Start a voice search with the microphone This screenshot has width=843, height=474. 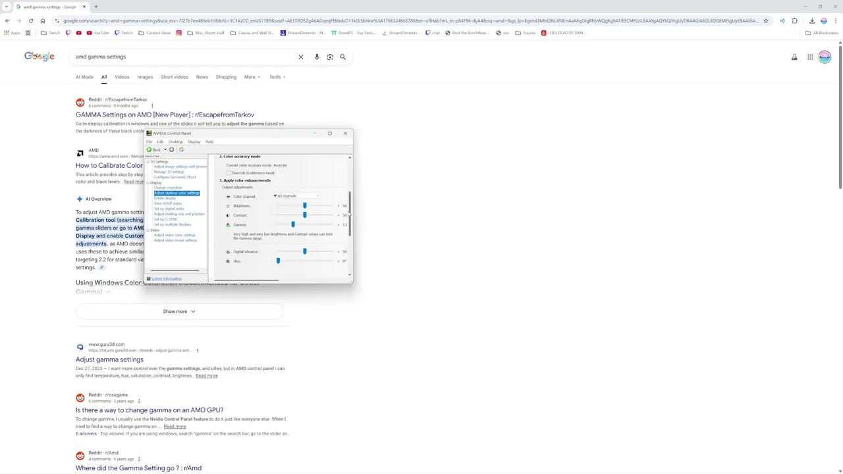(x=317, y=57)
